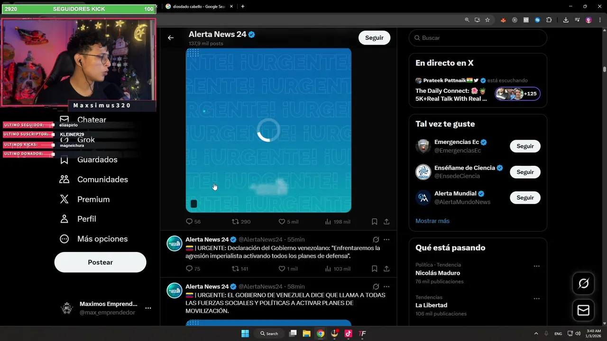This screenshot has width=607, height=341.
Task: Click the zoom magnifier icon in address bar
Action: [467, 20]
